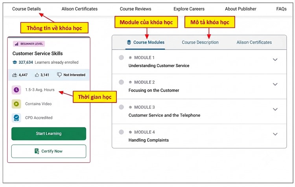Click the thumbs-down Not Interested icon
Viewport: 295px width, 187px height.
pos(59,75)
